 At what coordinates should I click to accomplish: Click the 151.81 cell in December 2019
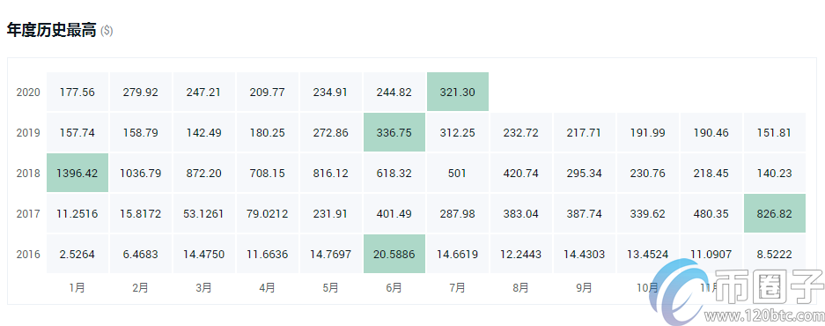coord(775,133)
